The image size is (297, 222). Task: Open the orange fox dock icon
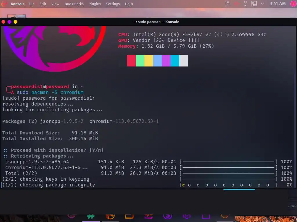pyautogui.click(x=110, y=217)
